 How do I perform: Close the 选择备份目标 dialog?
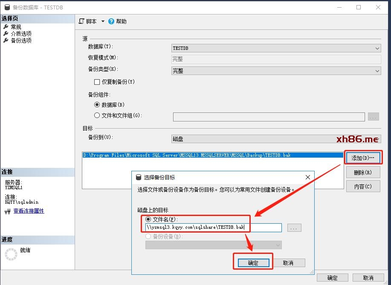pyautogui.click(x=307, y=177)
